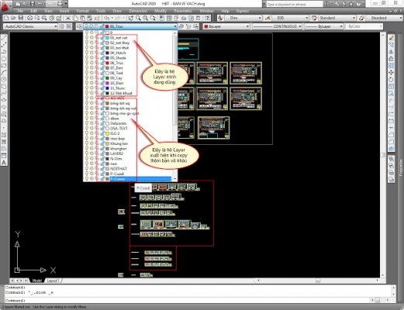Screen dimensions: 404x310
Task: Select the Multiline Text tool
Action: (4, 163)
